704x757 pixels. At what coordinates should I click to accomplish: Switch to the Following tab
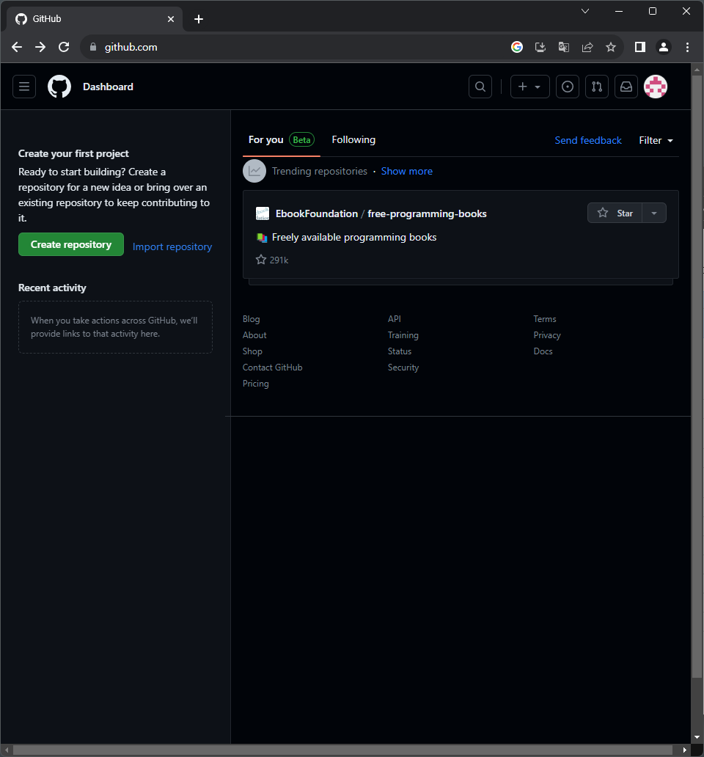coord(353,140)
